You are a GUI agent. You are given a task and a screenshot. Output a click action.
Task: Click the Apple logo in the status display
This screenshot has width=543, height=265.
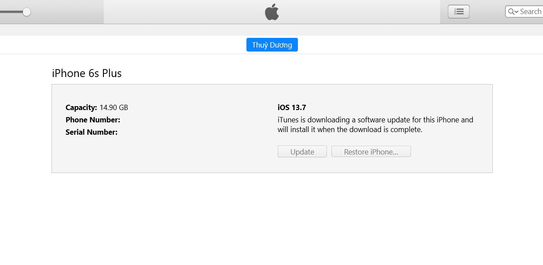point(272,12)
